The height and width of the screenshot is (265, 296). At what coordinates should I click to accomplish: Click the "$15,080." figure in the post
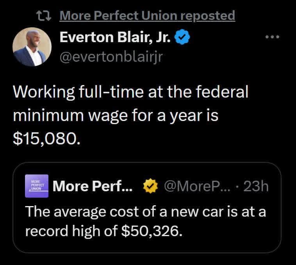(x=47, y=140)
